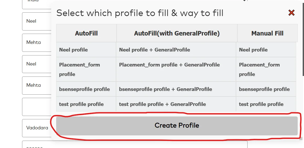Screen dimensions: 304x148
Task: AutoFill using the Neel profile
Action: [x=74, y=50]
